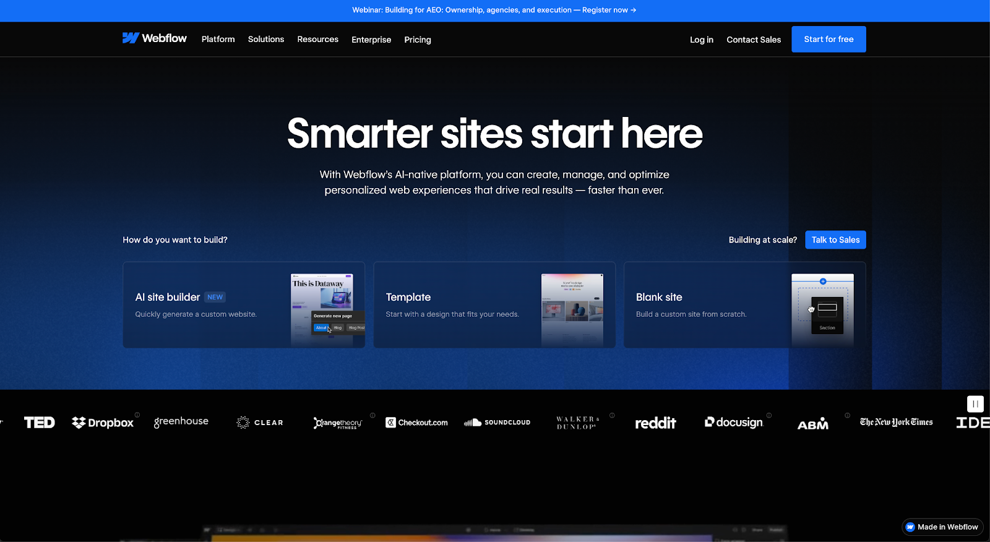Click the 'How do you want to build?' text
Viewport: 990px width, 542px height.
click(175, 240)
